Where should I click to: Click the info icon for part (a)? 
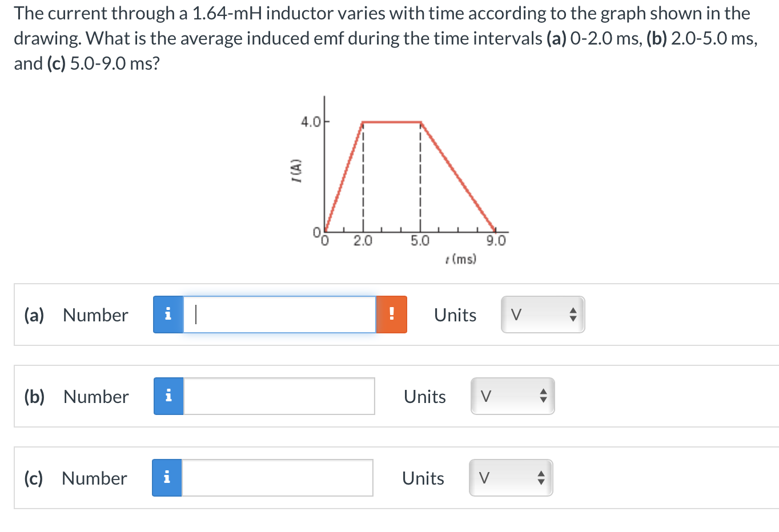click(x=168, y=315)
